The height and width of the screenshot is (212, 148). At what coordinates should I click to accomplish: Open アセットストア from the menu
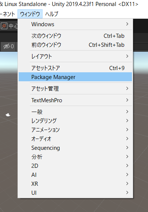point(75,68)
